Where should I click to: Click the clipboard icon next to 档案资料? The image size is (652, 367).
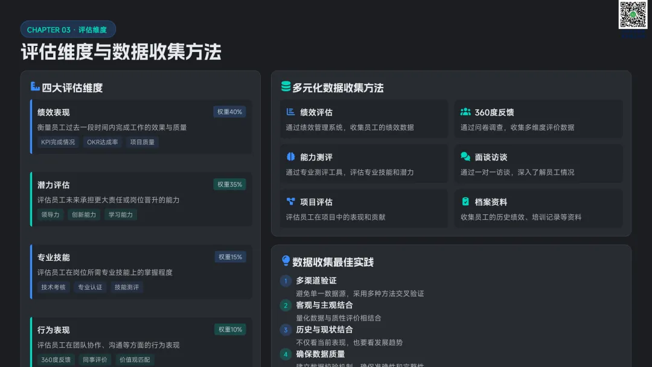465,202
